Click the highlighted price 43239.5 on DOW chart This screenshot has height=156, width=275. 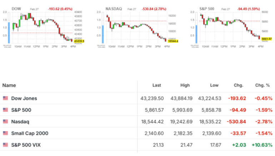click(x=79, y=41)
